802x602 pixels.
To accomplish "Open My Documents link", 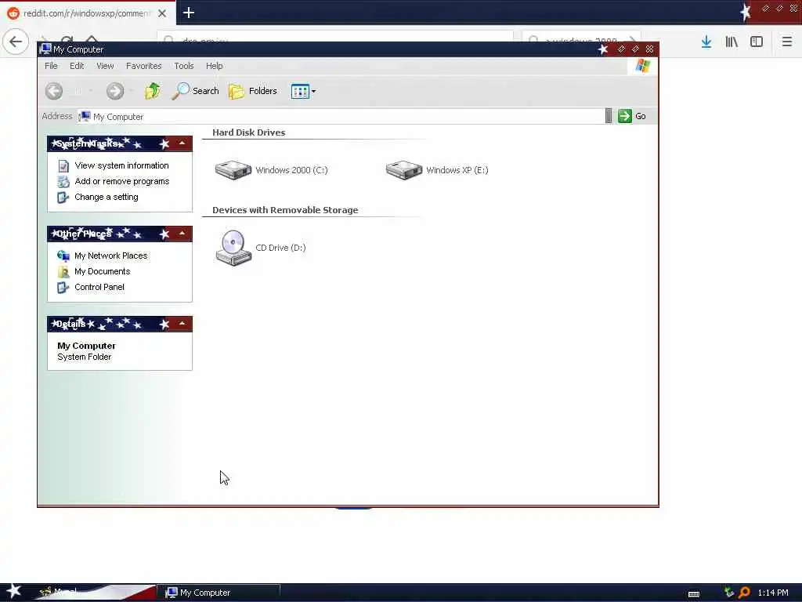I will pyautogui.click(x=103, y=271).
